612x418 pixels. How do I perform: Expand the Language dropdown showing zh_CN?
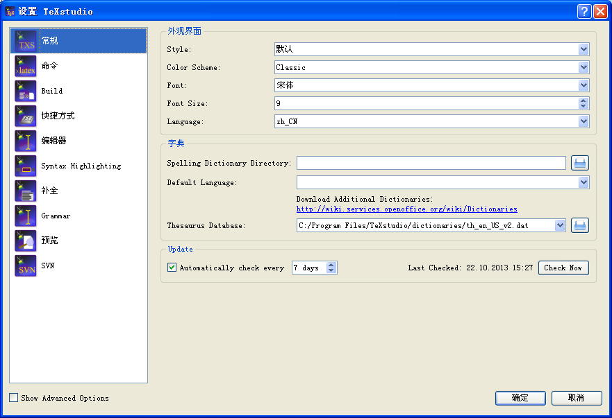click(x=584, y=121)
